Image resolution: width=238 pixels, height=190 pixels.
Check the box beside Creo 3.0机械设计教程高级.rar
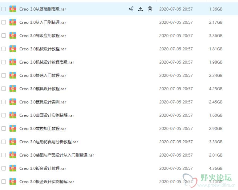[4, 62]
